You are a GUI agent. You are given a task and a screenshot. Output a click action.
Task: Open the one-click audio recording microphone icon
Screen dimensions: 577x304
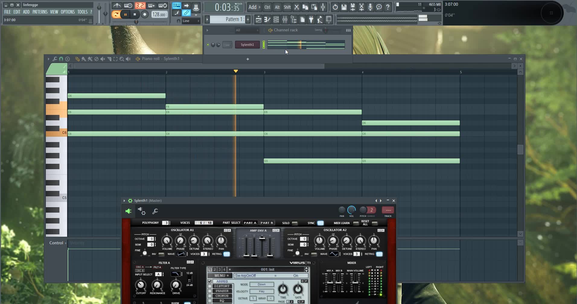click(370, 7)
